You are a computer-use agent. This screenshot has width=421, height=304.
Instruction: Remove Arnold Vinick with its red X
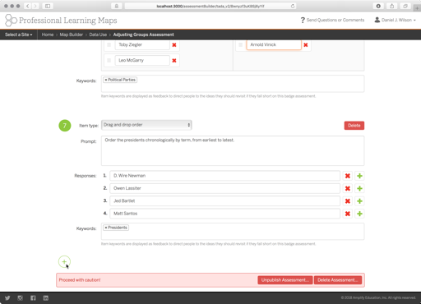306,45
